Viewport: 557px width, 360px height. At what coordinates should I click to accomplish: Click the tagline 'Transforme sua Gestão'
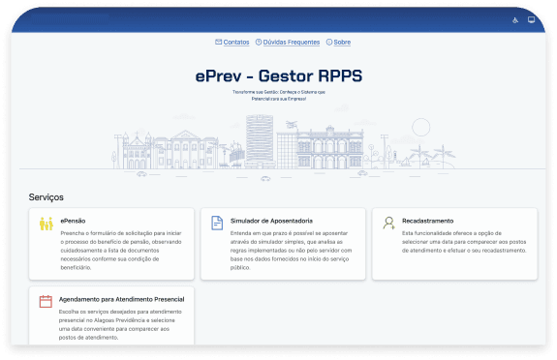pyautogui.click(x=279, y=95)
